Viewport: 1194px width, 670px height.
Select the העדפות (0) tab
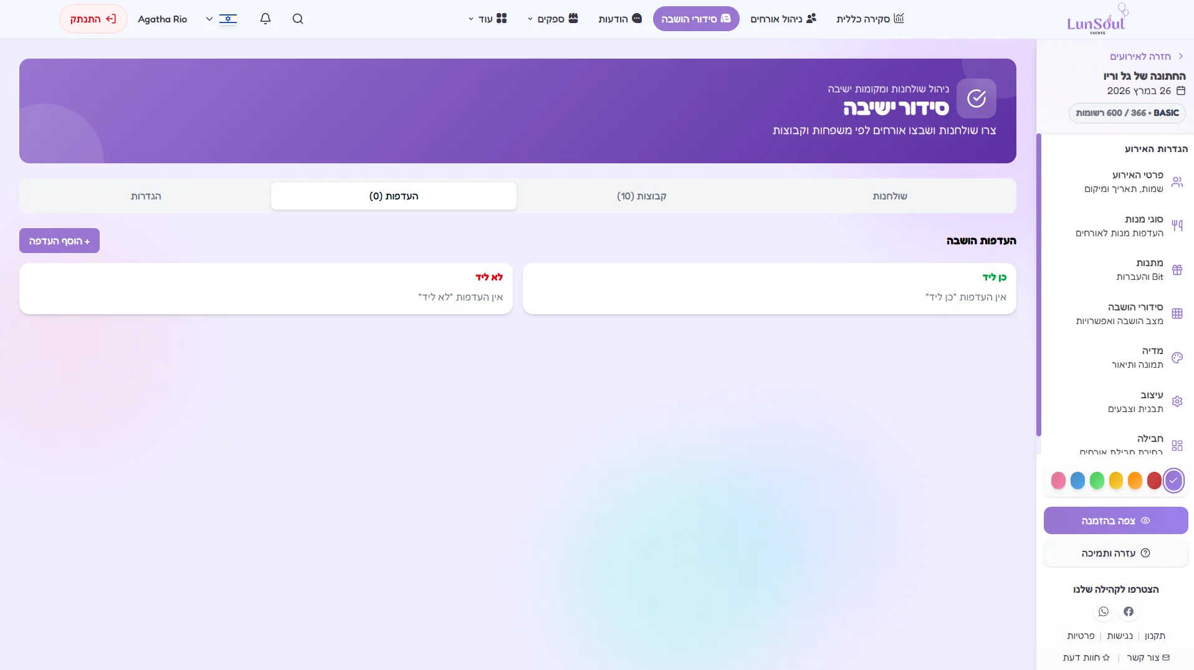tap(394, 196)
